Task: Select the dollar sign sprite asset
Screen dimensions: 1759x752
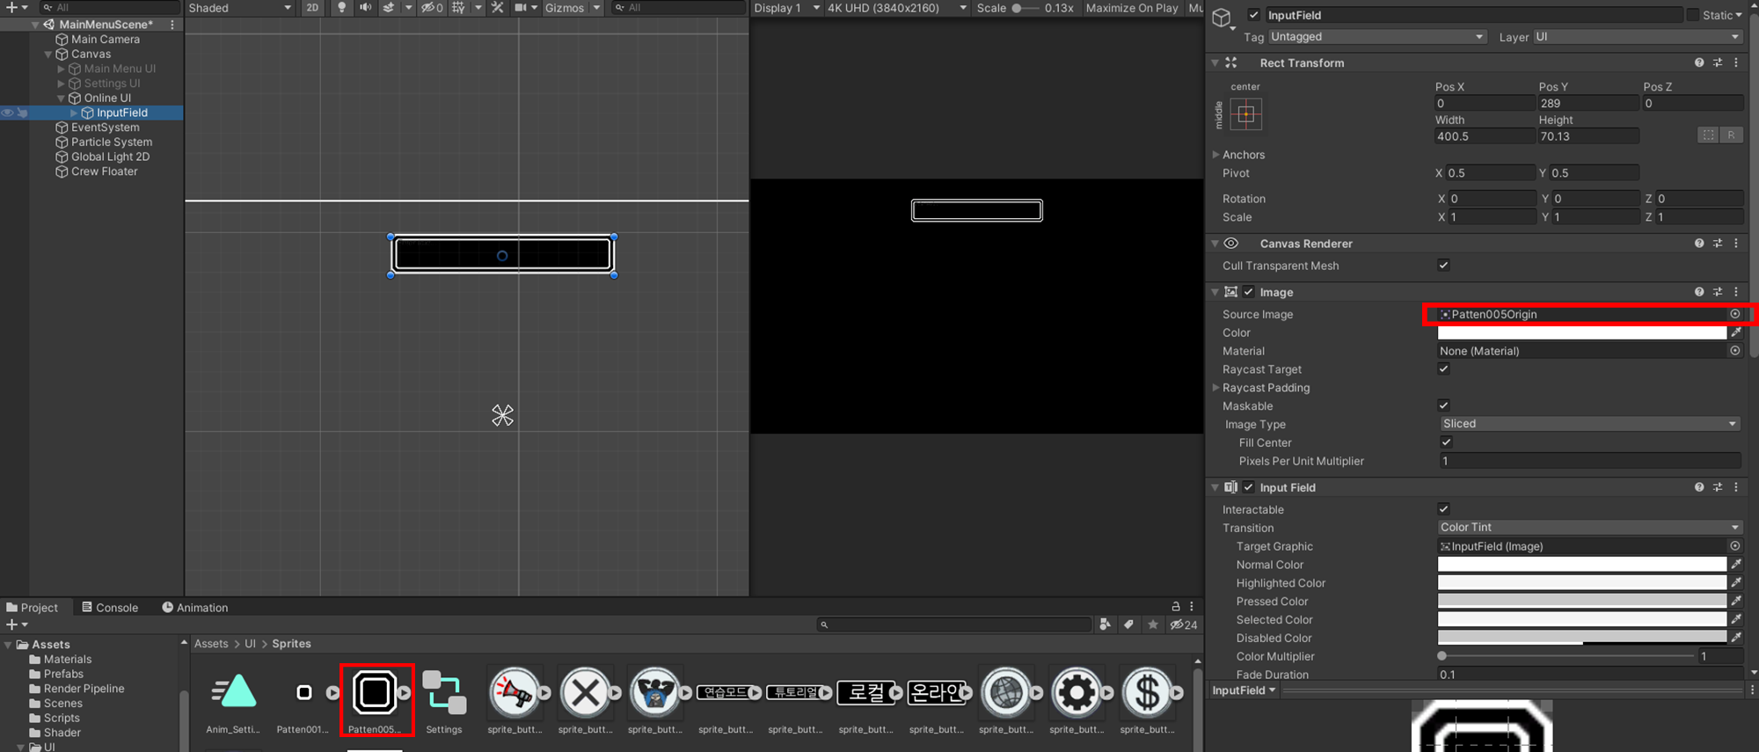Action: click(x=1147, y=693)
